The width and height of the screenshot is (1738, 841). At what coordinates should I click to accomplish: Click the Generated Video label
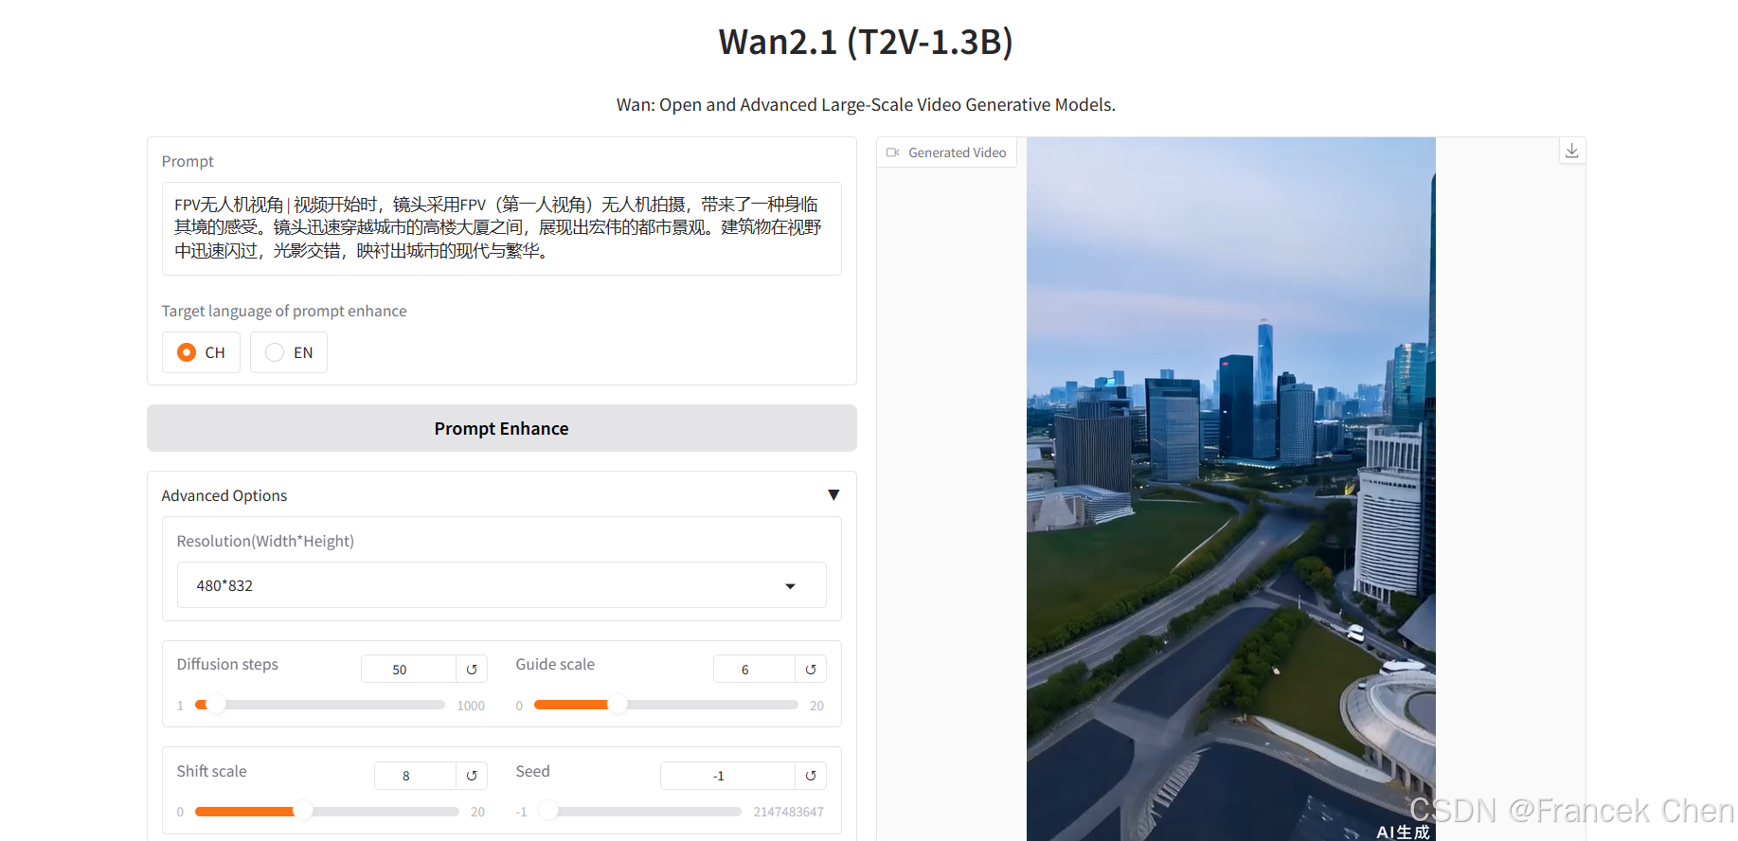(957, 152)
